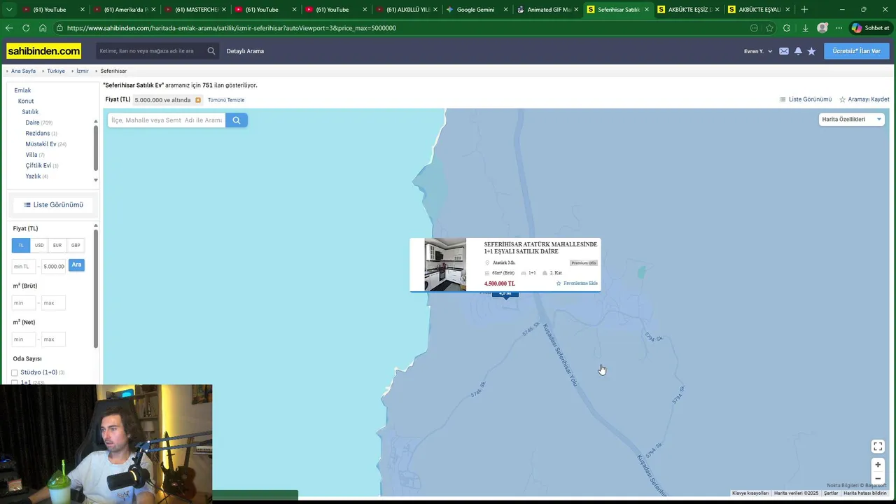This screenshot has height=504, width=896.
Task: Select Müstakil Ev (24) category
Action: pos(45,144)
